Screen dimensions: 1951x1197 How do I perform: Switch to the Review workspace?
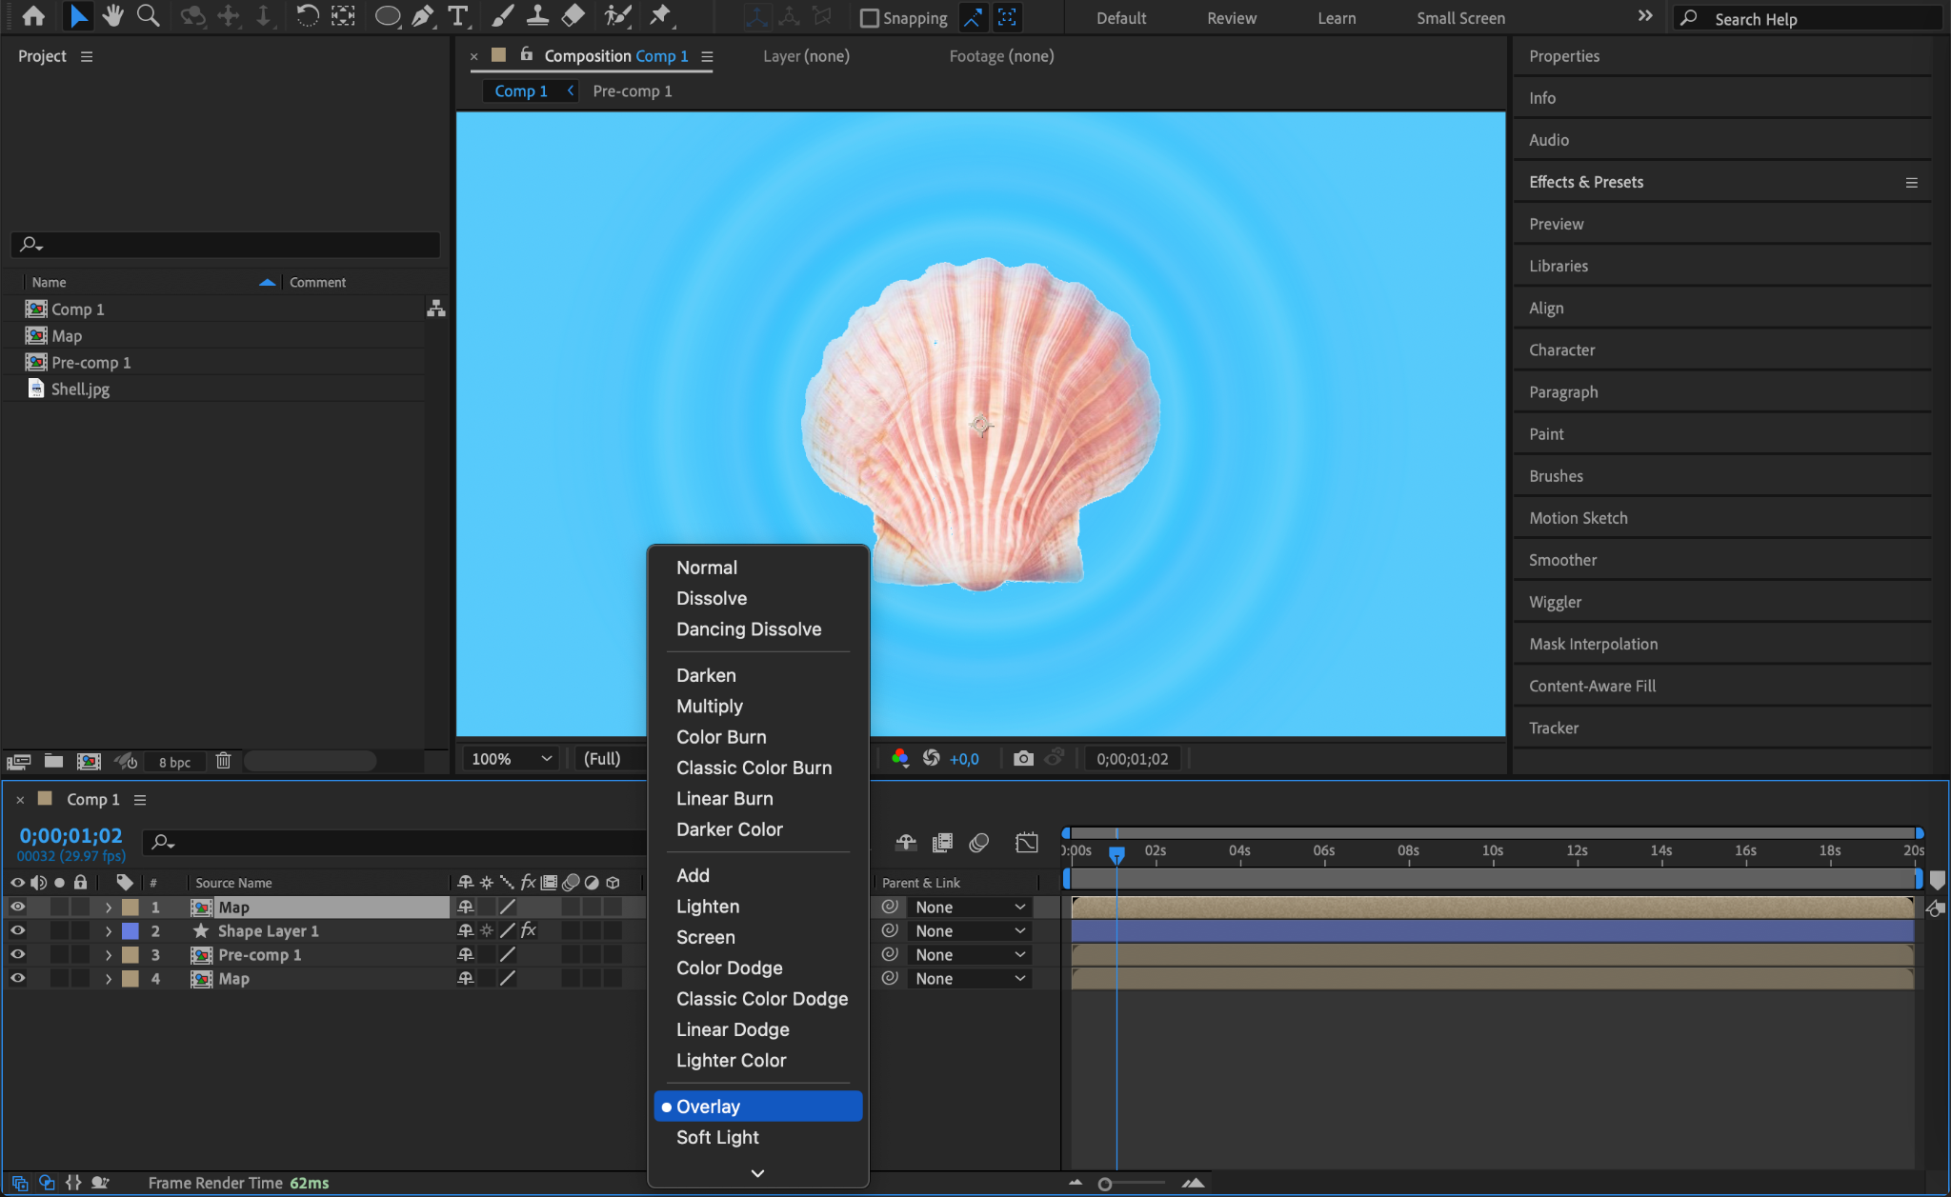click(1231, 18)
